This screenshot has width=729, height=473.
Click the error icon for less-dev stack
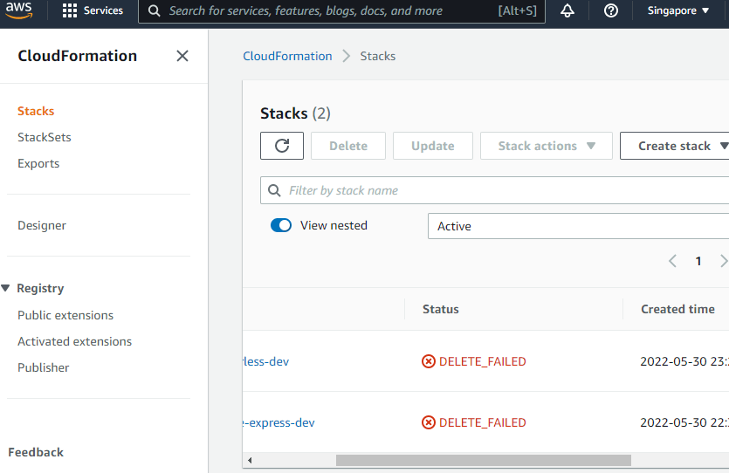(x=428, y=361)
